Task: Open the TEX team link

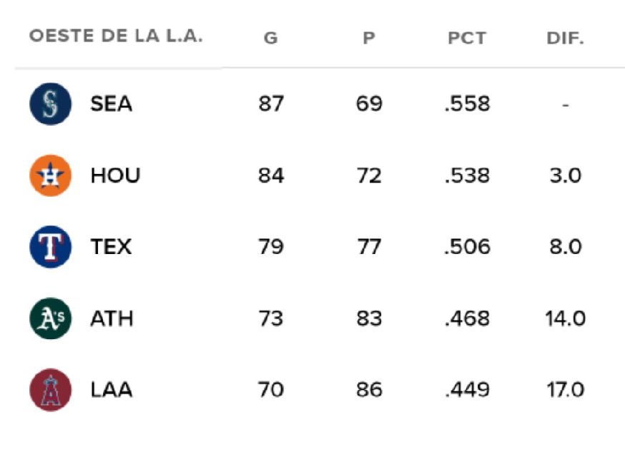Action: 111,247
